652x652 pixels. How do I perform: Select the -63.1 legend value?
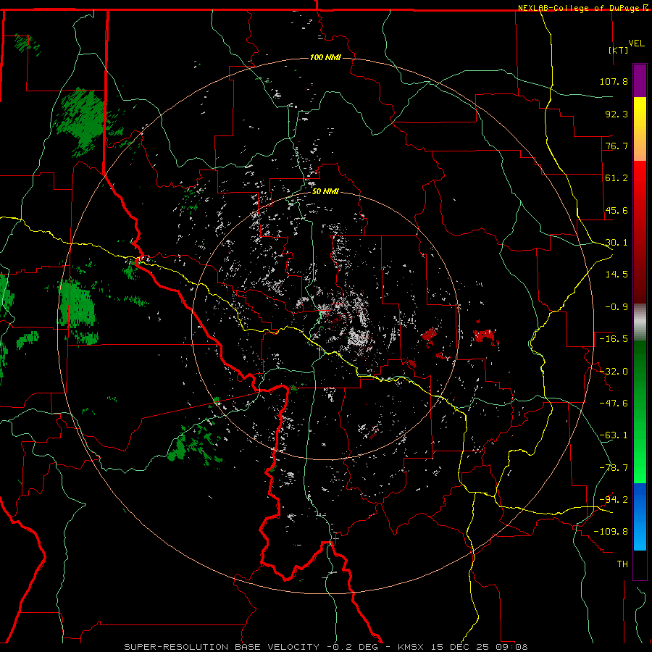[x=614, y=435]
